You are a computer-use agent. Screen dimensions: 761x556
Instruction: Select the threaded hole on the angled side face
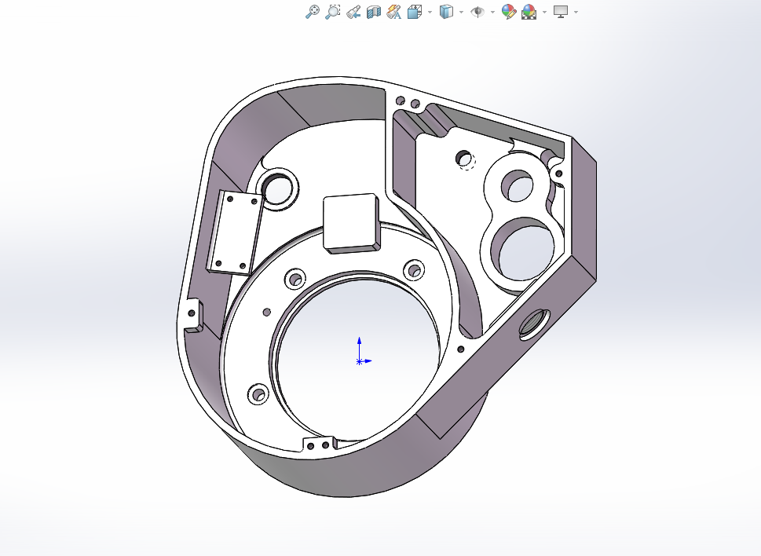(534, 324)
